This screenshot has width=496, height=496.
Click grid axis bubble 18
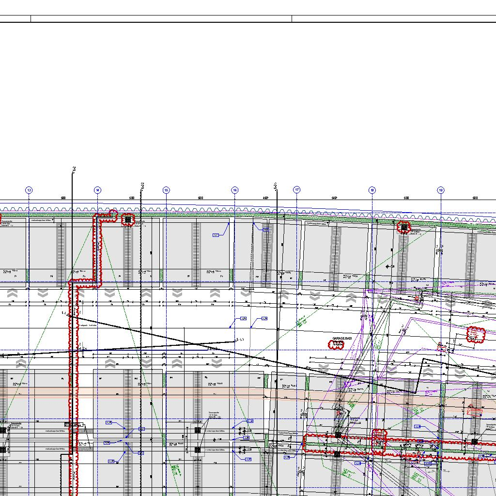[x=372, y=190]
